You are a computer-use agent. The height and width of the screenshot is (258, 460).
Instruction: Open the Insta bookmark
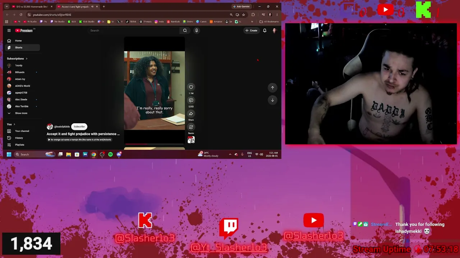click(x=159, y=21)
